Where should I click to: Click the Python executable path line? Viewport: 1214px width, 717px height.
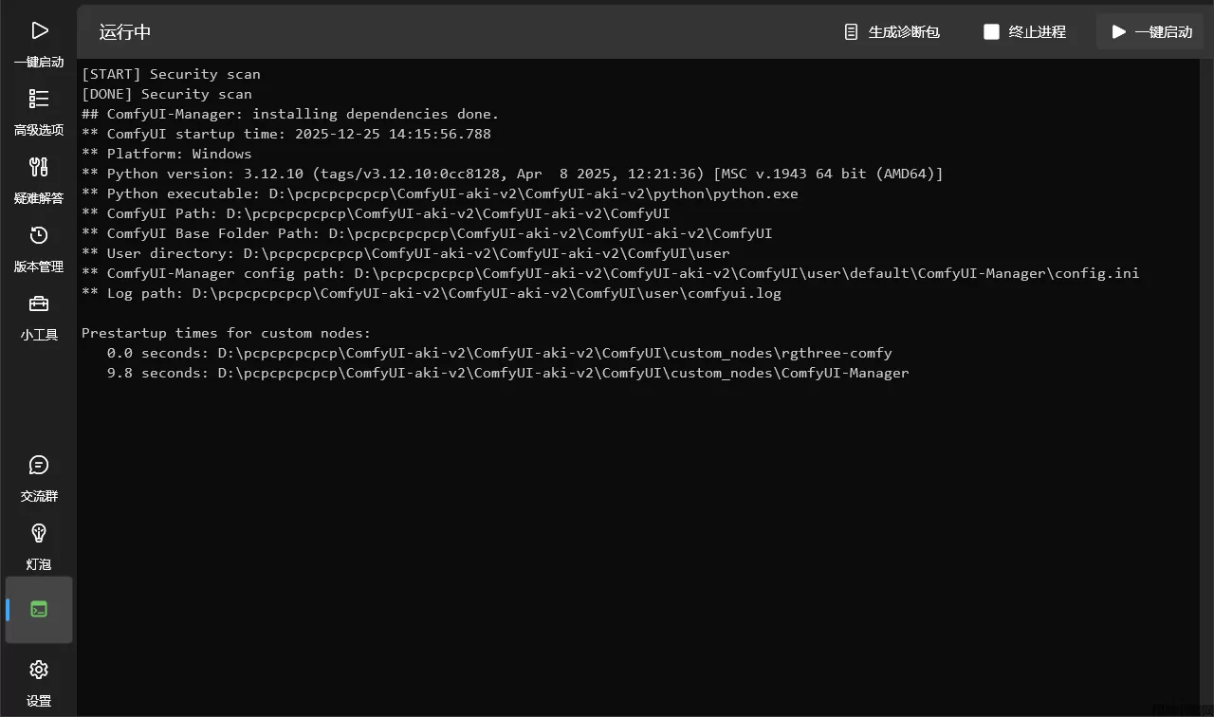click(x=440, y=193)
